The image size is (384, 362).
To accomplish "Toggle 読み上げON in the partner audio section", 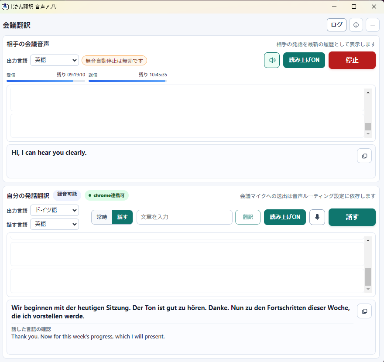I will tap(304, 60).
